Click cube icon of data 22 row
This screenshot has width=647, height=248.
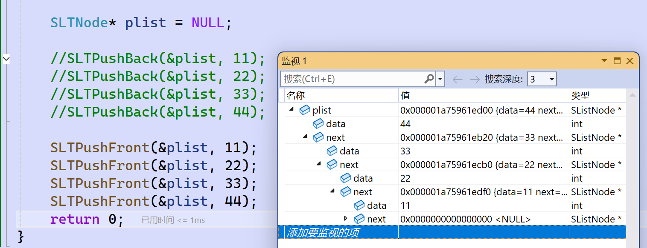[x=346, y=178]
